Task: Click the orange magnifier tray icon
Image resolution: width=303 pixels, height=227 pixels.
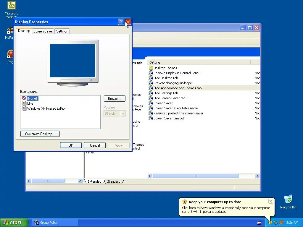Action: point(281,223)
